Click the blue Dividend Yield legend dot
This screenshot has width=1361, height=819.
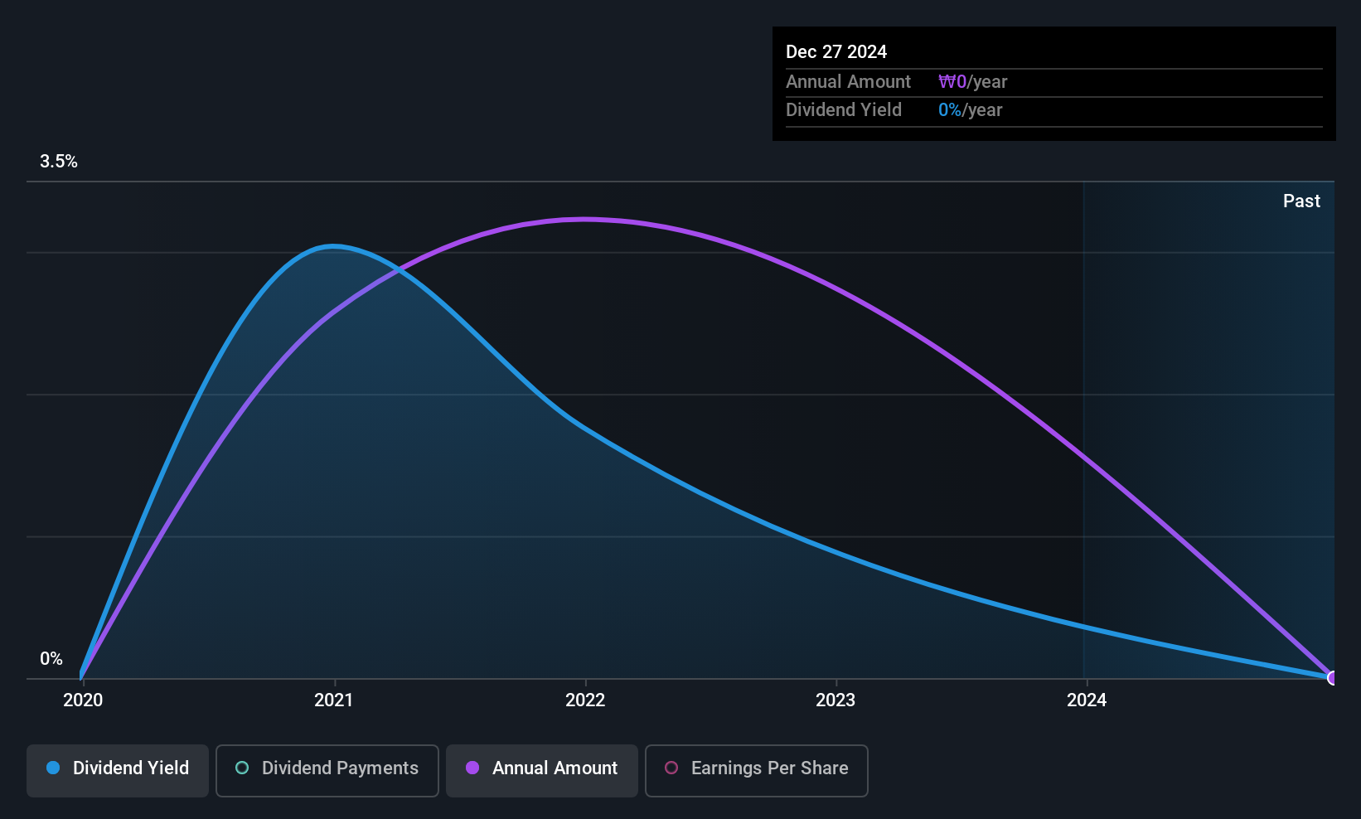(x=53, y=768)
